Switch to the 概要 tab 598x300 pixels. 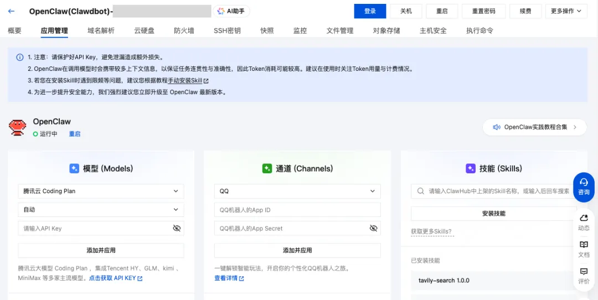point(14,30)
